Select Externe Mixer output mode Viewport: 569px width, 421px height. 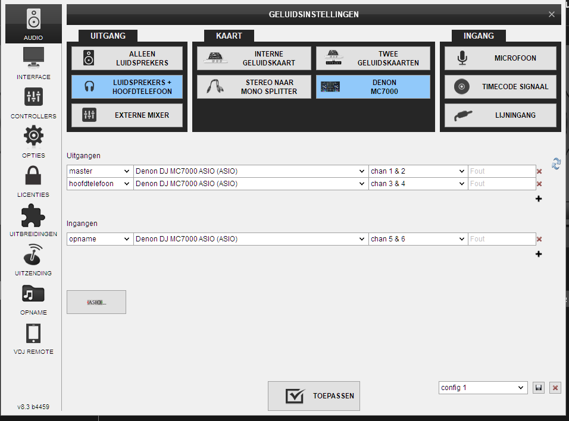point(127,115)
